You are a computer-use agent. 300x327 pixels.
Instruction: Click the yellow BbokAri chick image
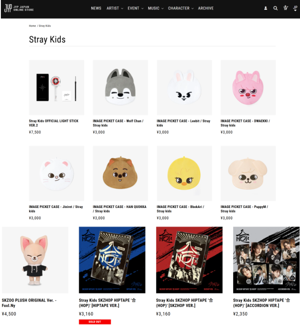tap(184, 173)
